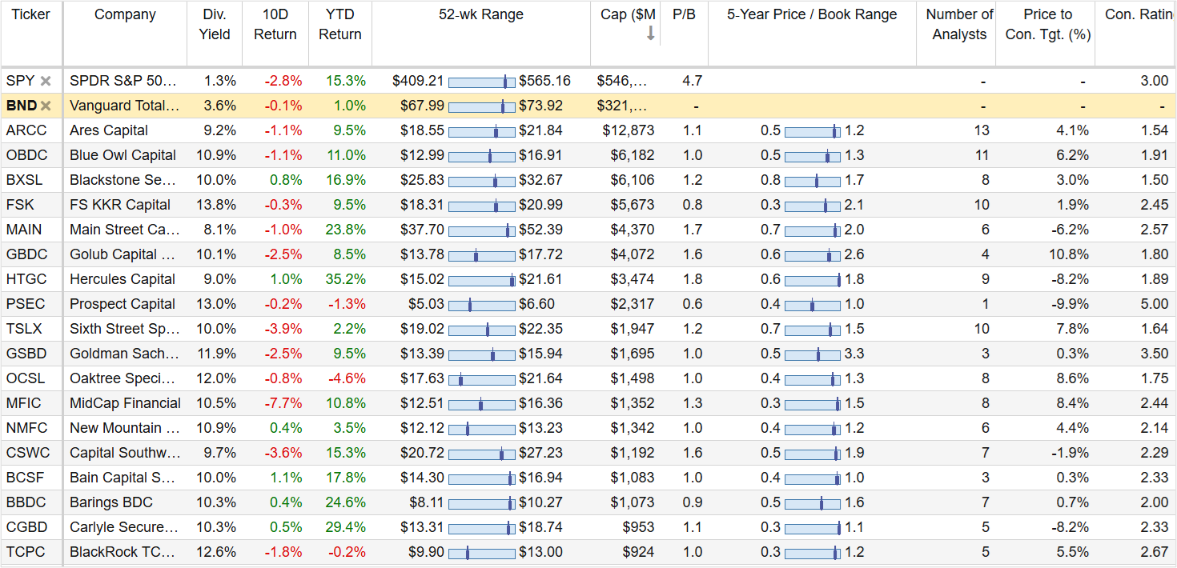Sort by 52-wk Range header
Screen dimensions: 1177x568
pyautogui.click(x=481, y=14)
